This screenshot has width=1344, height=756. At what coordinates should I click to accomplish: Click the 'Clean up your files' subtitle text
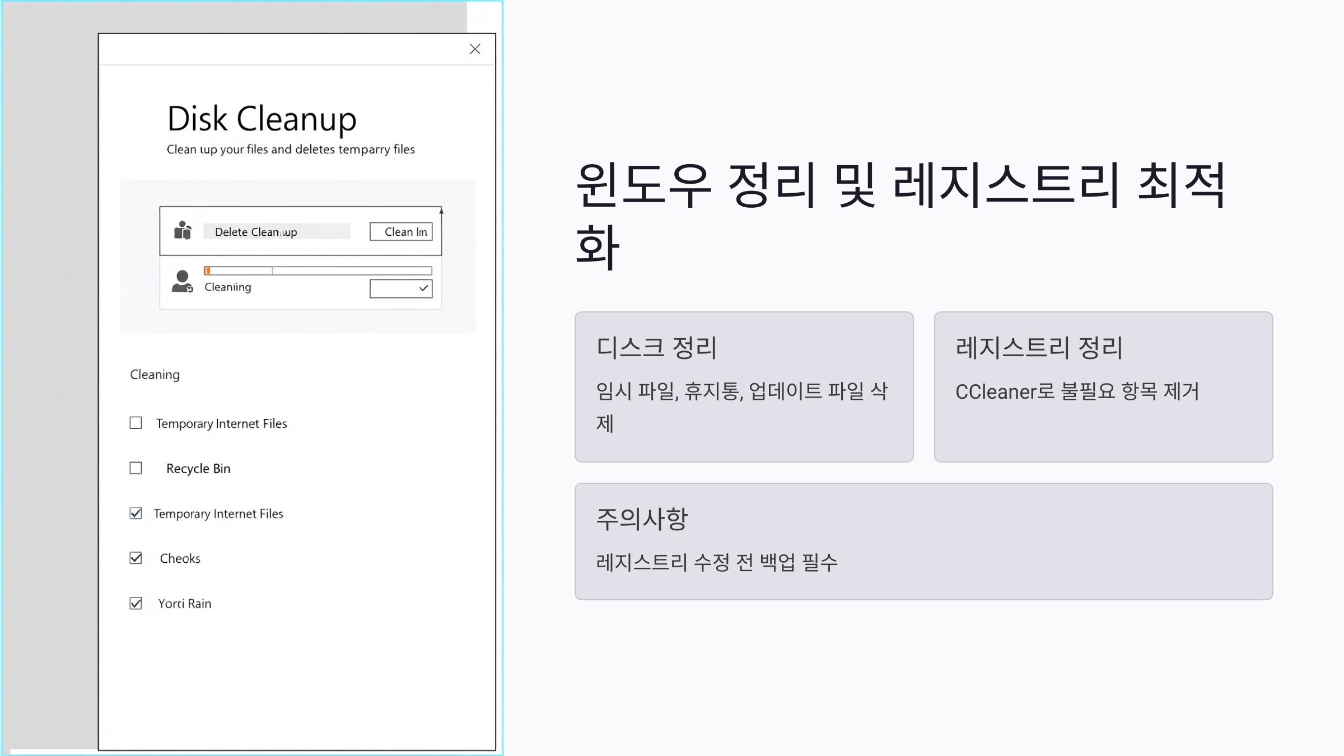tap(291, 150)
